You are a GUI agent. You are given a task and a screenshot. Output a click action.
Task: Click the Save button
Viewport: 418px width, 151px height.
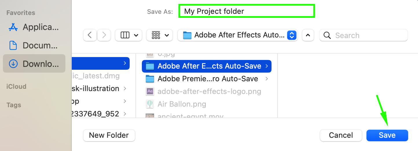click(x=387, y=135)
